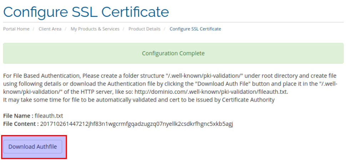Open the Client Area breadcrumb link
This screenshot has width=346, height=165.
pos(50,29)
